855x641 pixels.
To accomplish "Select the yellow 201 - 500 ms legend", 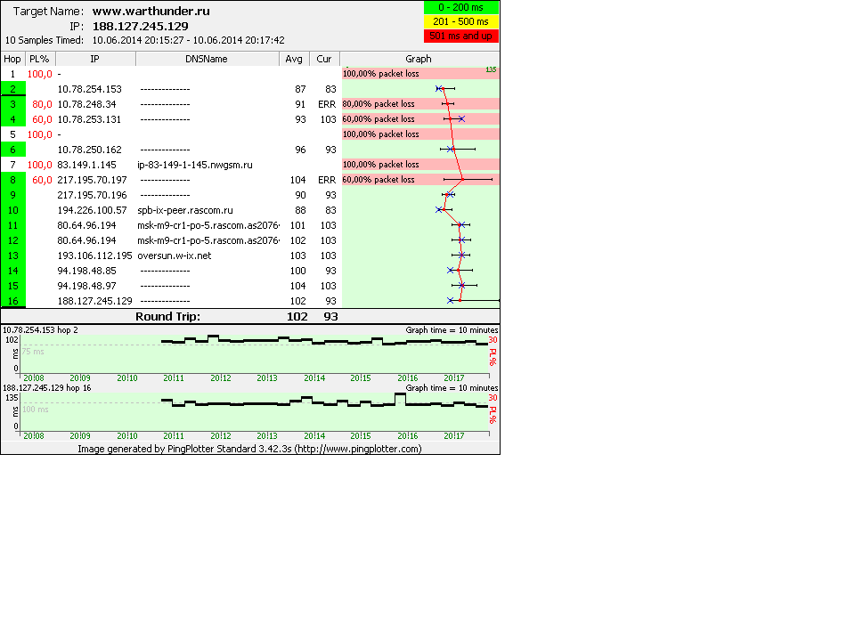I will point(461,21).
